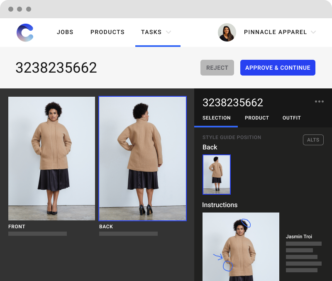Open the annotated Instructions image
This screenshot has width=332, height=281.
[241, 247]
